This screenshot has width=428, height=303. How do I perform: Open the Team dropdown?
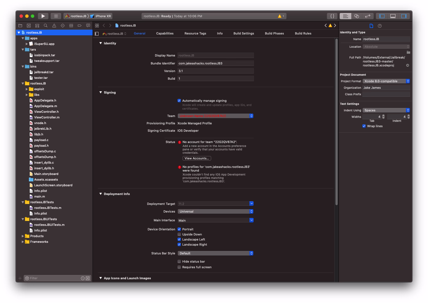215,116
